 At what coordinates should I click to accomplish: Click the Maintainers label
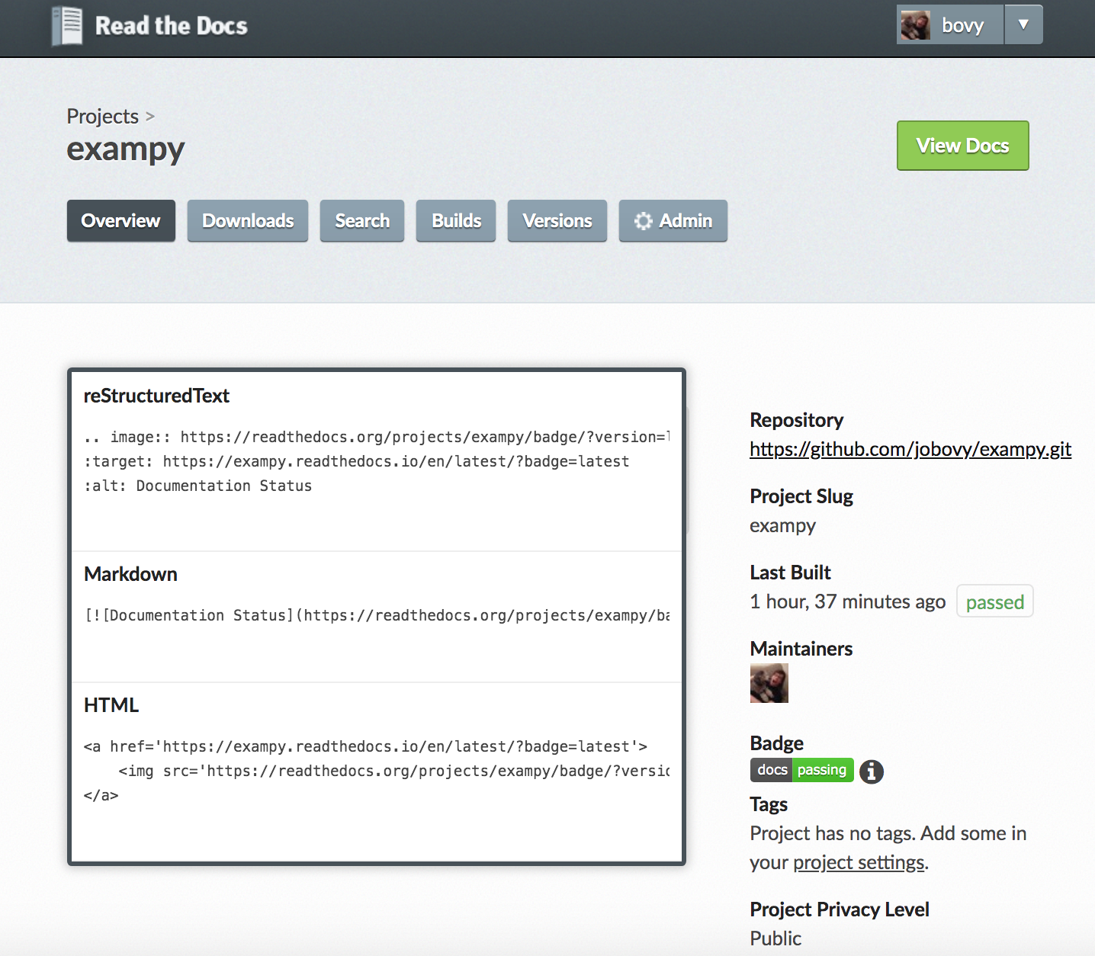coord(801,649)
